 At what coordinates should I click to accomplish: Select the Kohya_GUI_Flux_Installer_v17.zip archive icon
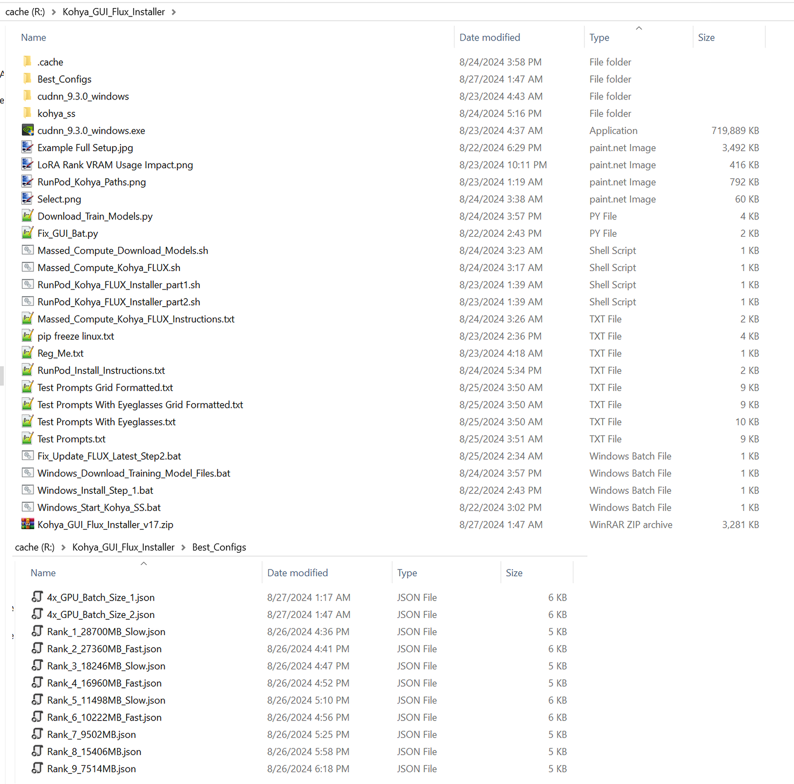click(28, 524)
